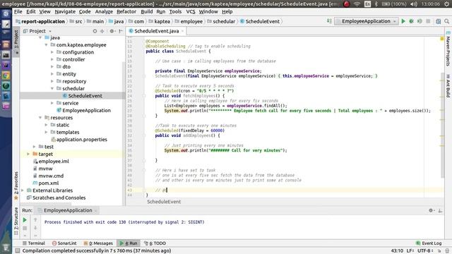This screenshot has height=254, width=452.
Task: Expand the service package
Action: 52,103
